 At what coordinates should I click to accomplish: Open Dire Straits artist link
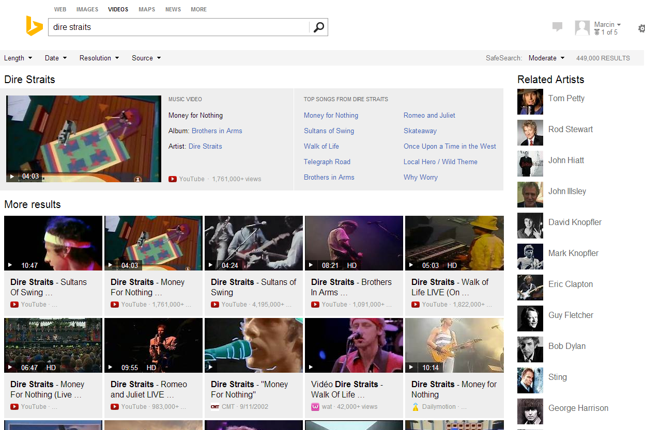coord(205,146)
